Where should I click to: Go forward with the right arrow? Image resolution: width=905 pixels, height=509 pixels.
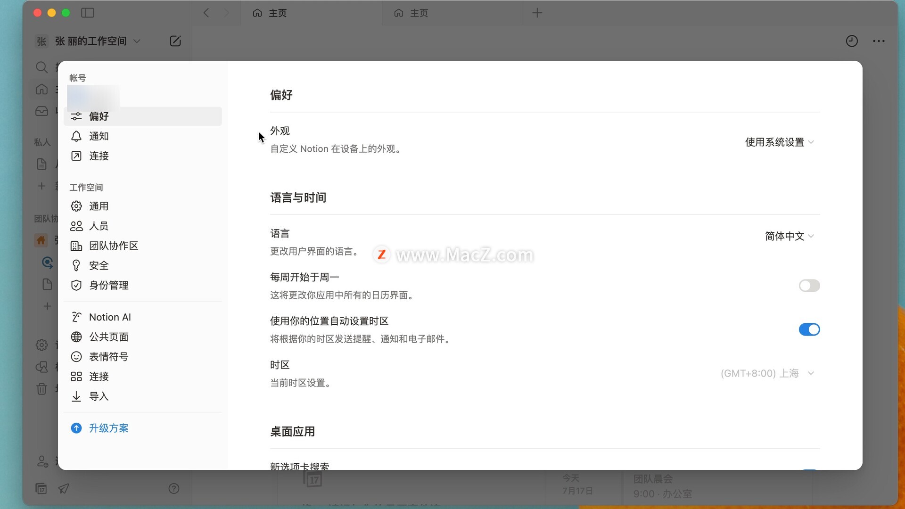[227, 13]
